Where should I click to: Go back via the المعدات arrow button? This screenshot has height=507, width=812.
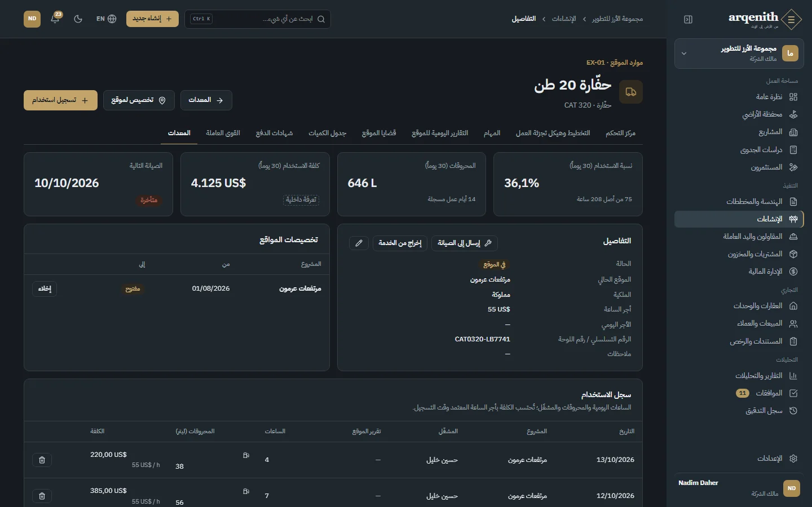[206, 100]
